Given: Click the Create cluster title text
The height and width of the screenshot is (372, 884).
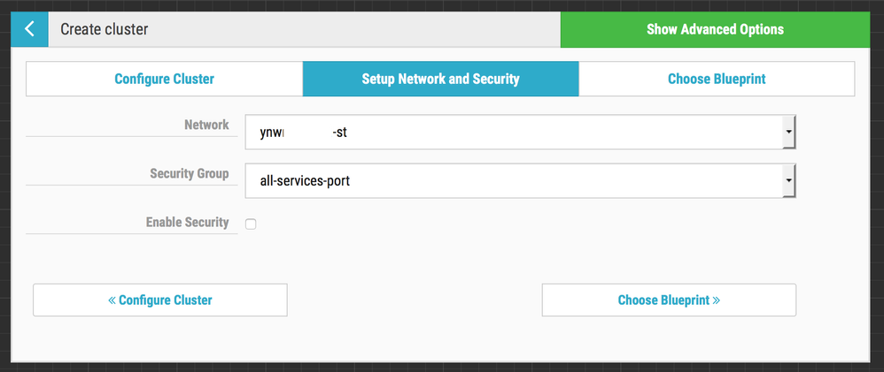Looking at the screenshot, I should (x=104, y=29).
